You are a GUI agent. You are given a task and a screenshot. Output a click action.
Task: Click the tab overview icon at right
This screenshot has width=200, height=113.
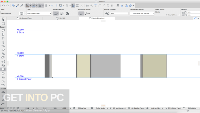(195, 18)
